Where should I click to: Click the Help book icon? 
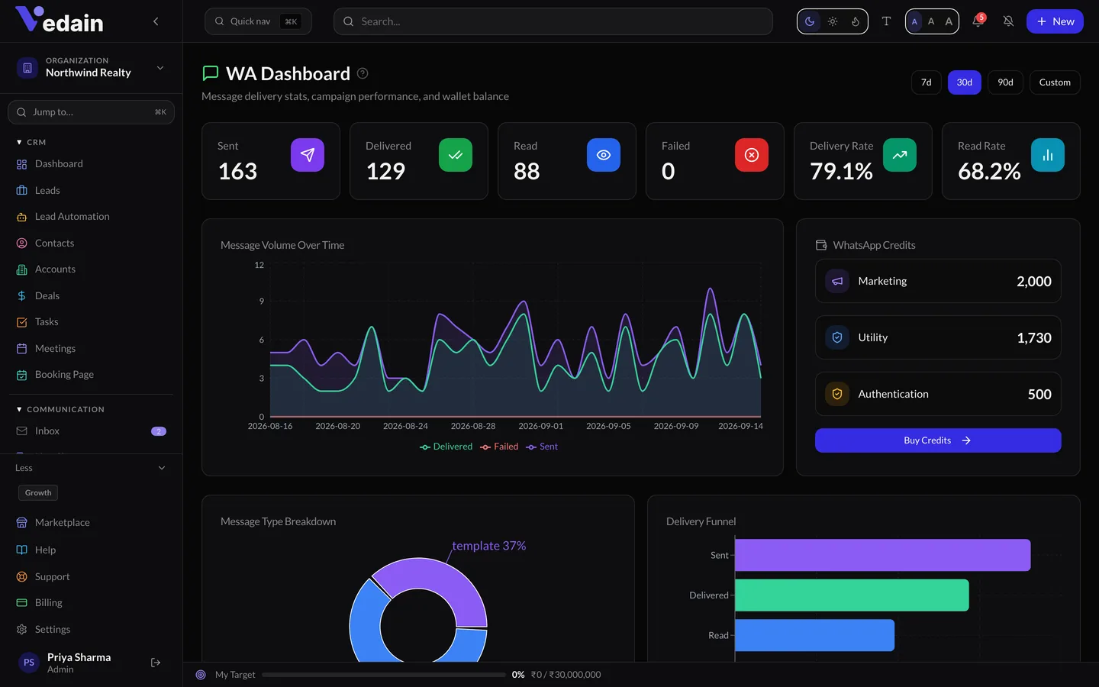(21, 550)
